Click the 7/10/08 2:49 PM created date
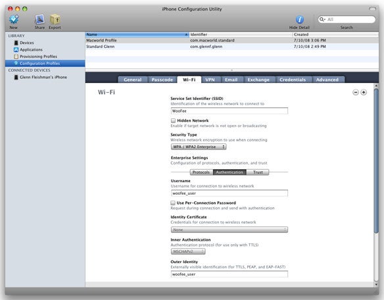This screenshot has width=384, height=300. click(x=310, y=47)
